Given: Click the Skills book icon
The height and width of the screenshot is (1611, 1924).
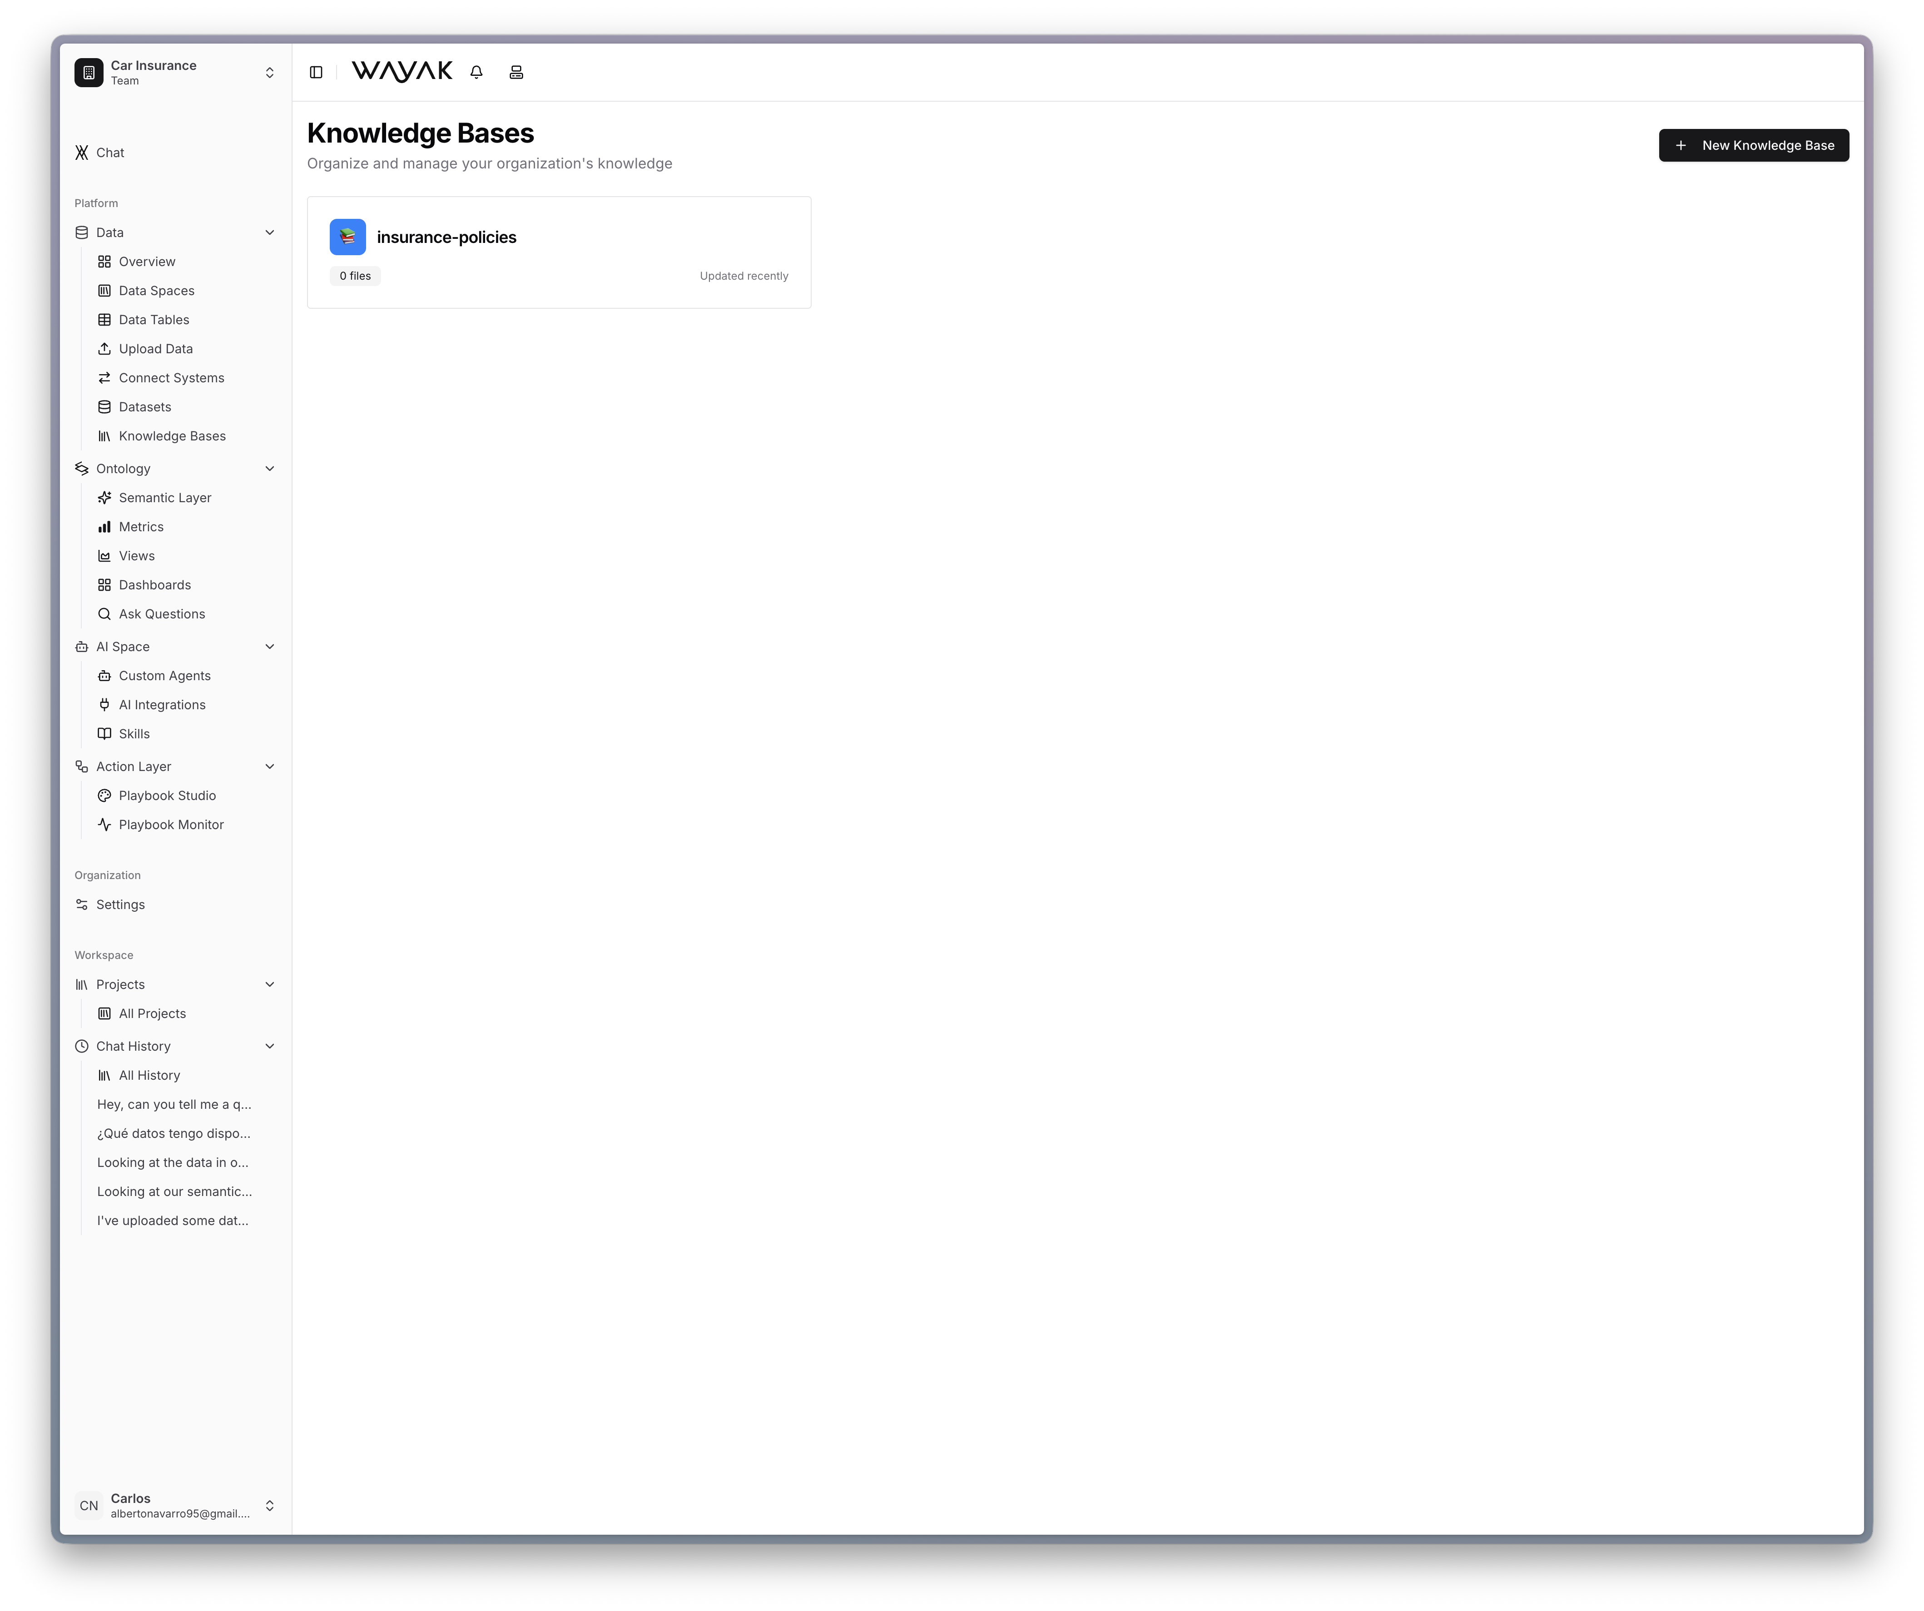Looking at the screenshot, I should coord(104,735).
